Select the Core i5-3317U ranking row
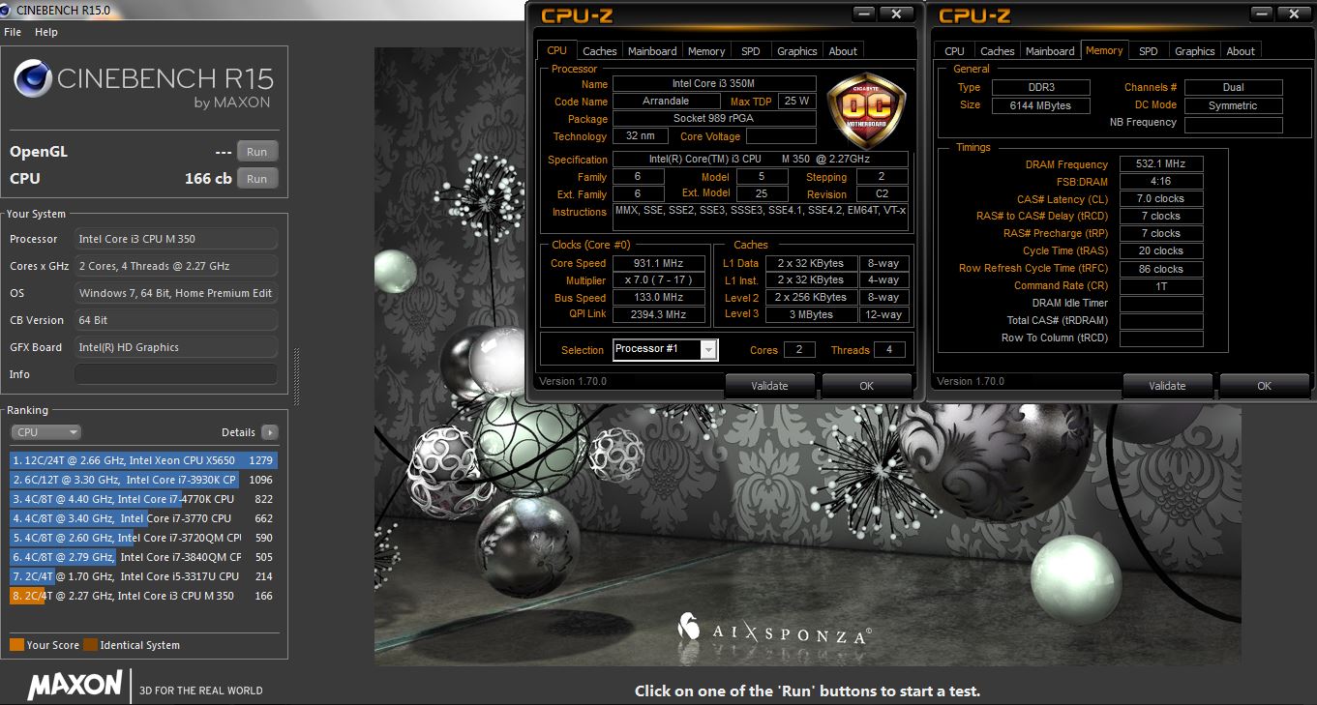 (143, 576)
